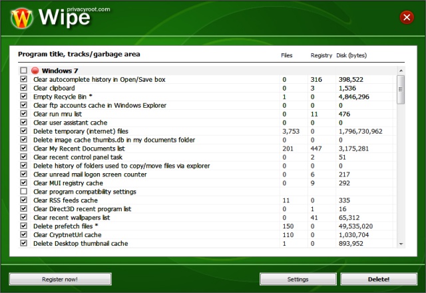
Task: Click the scrollbar up arrow
Action: pyautogui.click(x=401, y=70)
